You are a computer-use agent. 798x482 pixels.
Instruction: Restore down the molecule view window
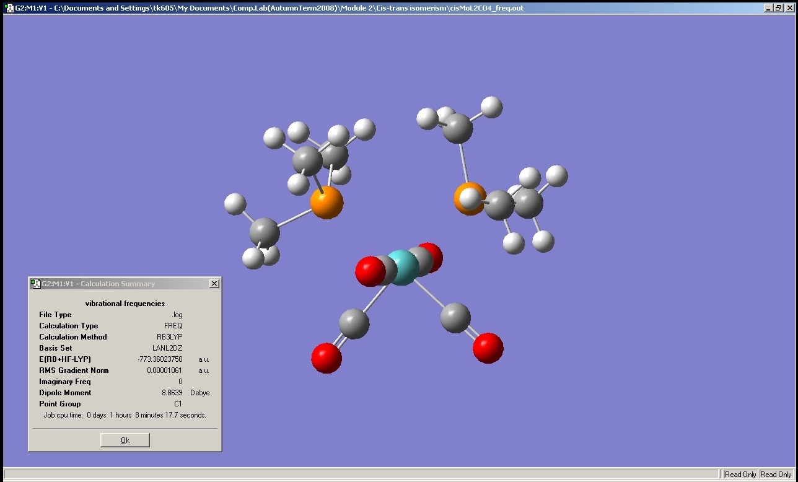point(778,8)
